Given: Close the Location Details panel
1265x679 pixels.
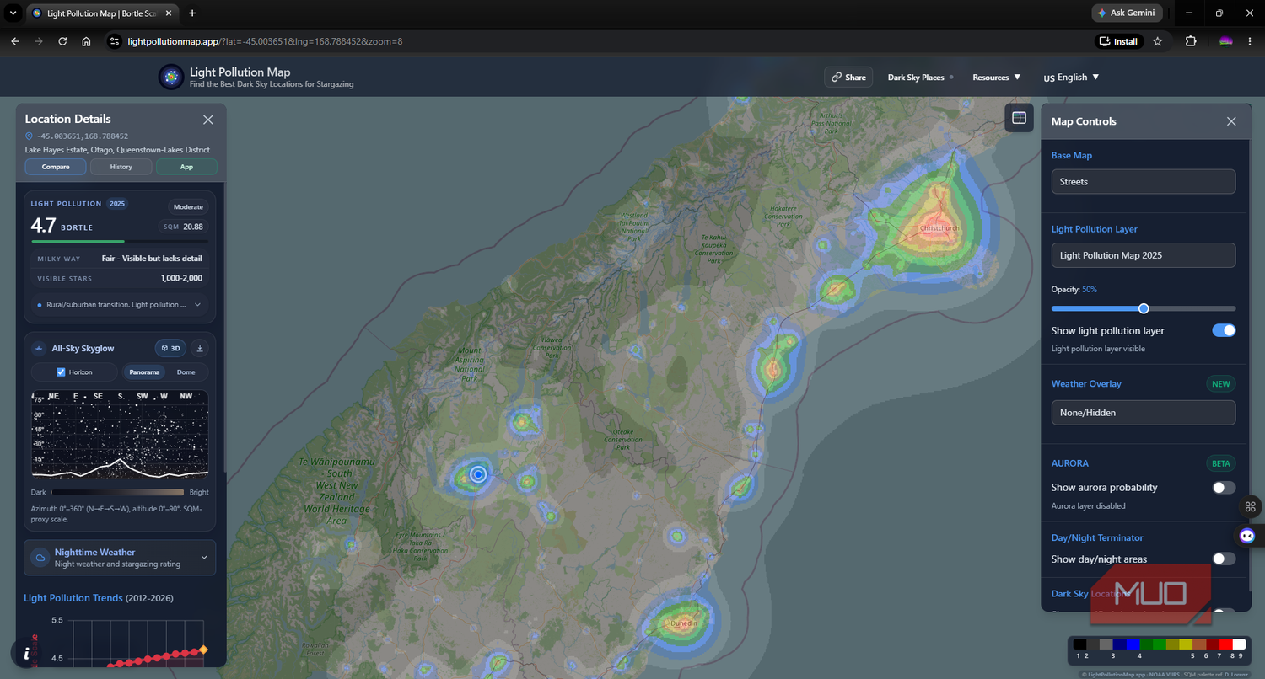Looking at the screenshot, I should [208, 120].
